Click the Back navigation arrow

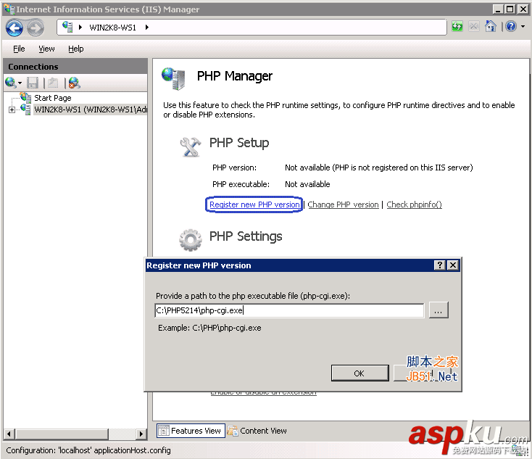tap(14, 28)
